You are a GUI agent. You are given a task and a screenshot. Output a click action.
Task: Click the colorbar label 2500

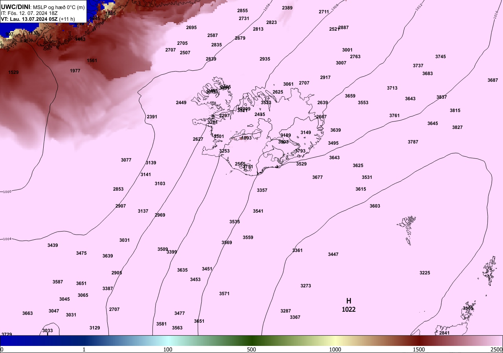click(x=496, y=349)
